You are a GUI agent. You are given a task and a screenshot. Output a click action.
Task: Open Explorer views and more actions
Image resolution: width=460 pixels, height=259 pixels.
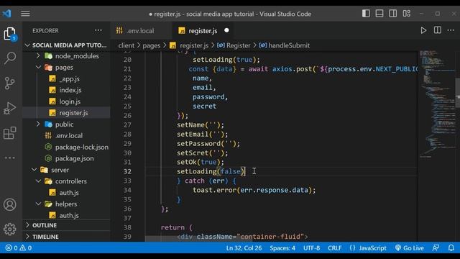98,30
